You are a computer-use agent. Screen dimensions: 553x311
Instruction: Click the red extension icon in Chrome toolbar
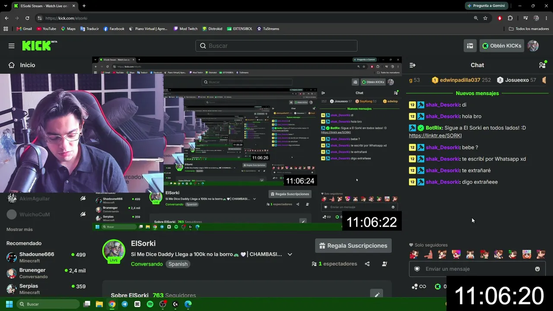point(500,18)
